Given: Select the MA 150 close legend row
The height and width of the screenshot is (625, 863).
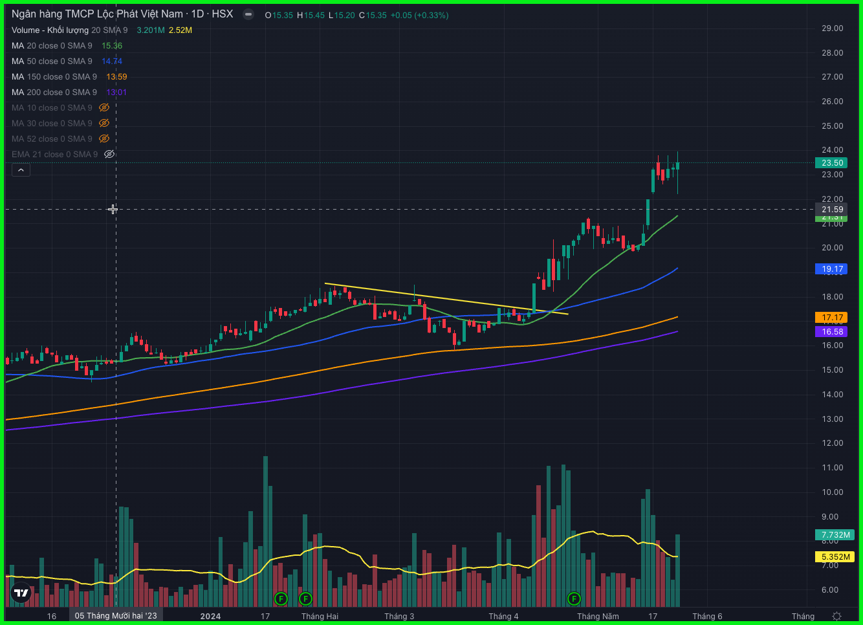Looking at the screenshot, I should point(69,76).
